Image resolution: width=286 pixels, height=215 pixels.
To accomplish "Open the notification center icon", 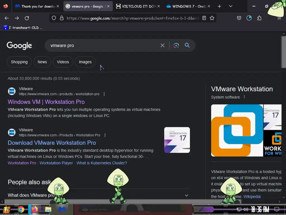I will tap(277, 209).
